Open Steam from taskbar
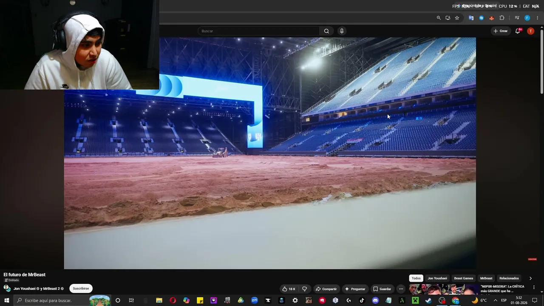This screenshot has height=306, width=544. [x=428, y=300]
